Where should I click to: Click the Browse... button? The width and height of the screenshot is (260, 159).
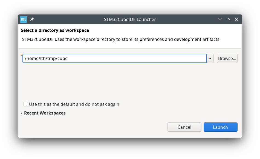pyautogui.click(x=227, y=58)
